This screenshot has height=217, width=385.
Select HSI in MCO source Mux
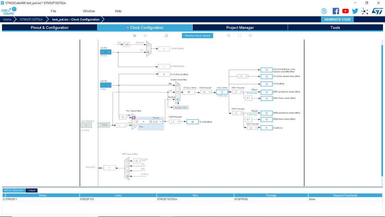point(128,166)
